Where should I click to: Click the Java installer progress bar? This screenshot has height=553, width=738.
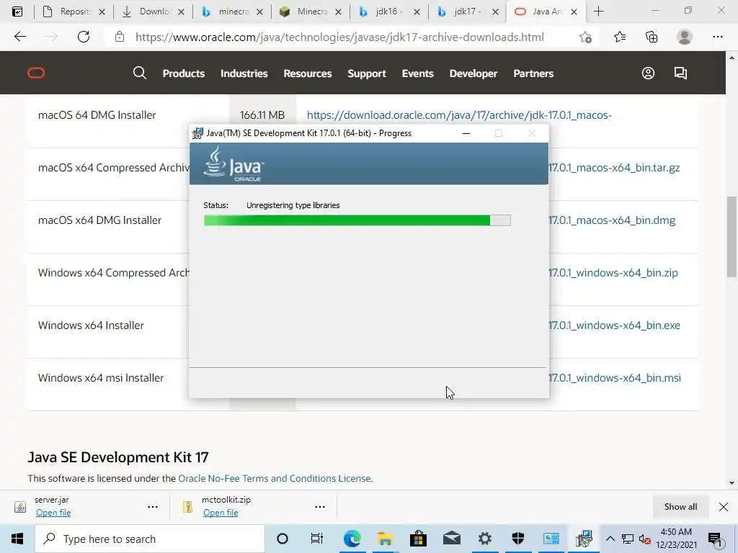357,220
